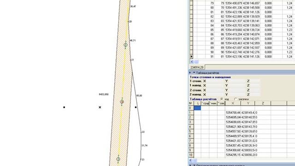Click the 'Z' column header in calculations table

point(263,103)
